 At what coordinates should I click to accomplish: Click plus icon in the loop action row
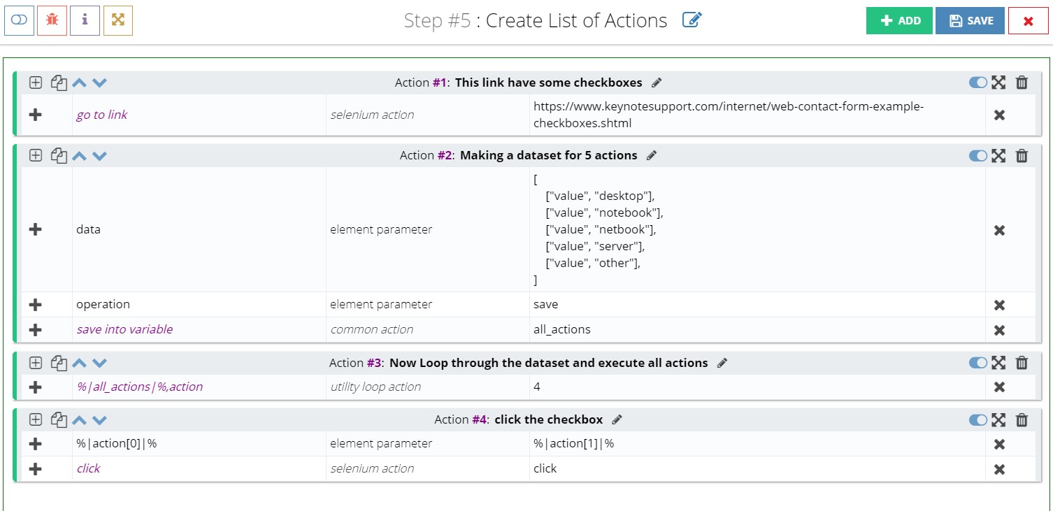(36, 387)
